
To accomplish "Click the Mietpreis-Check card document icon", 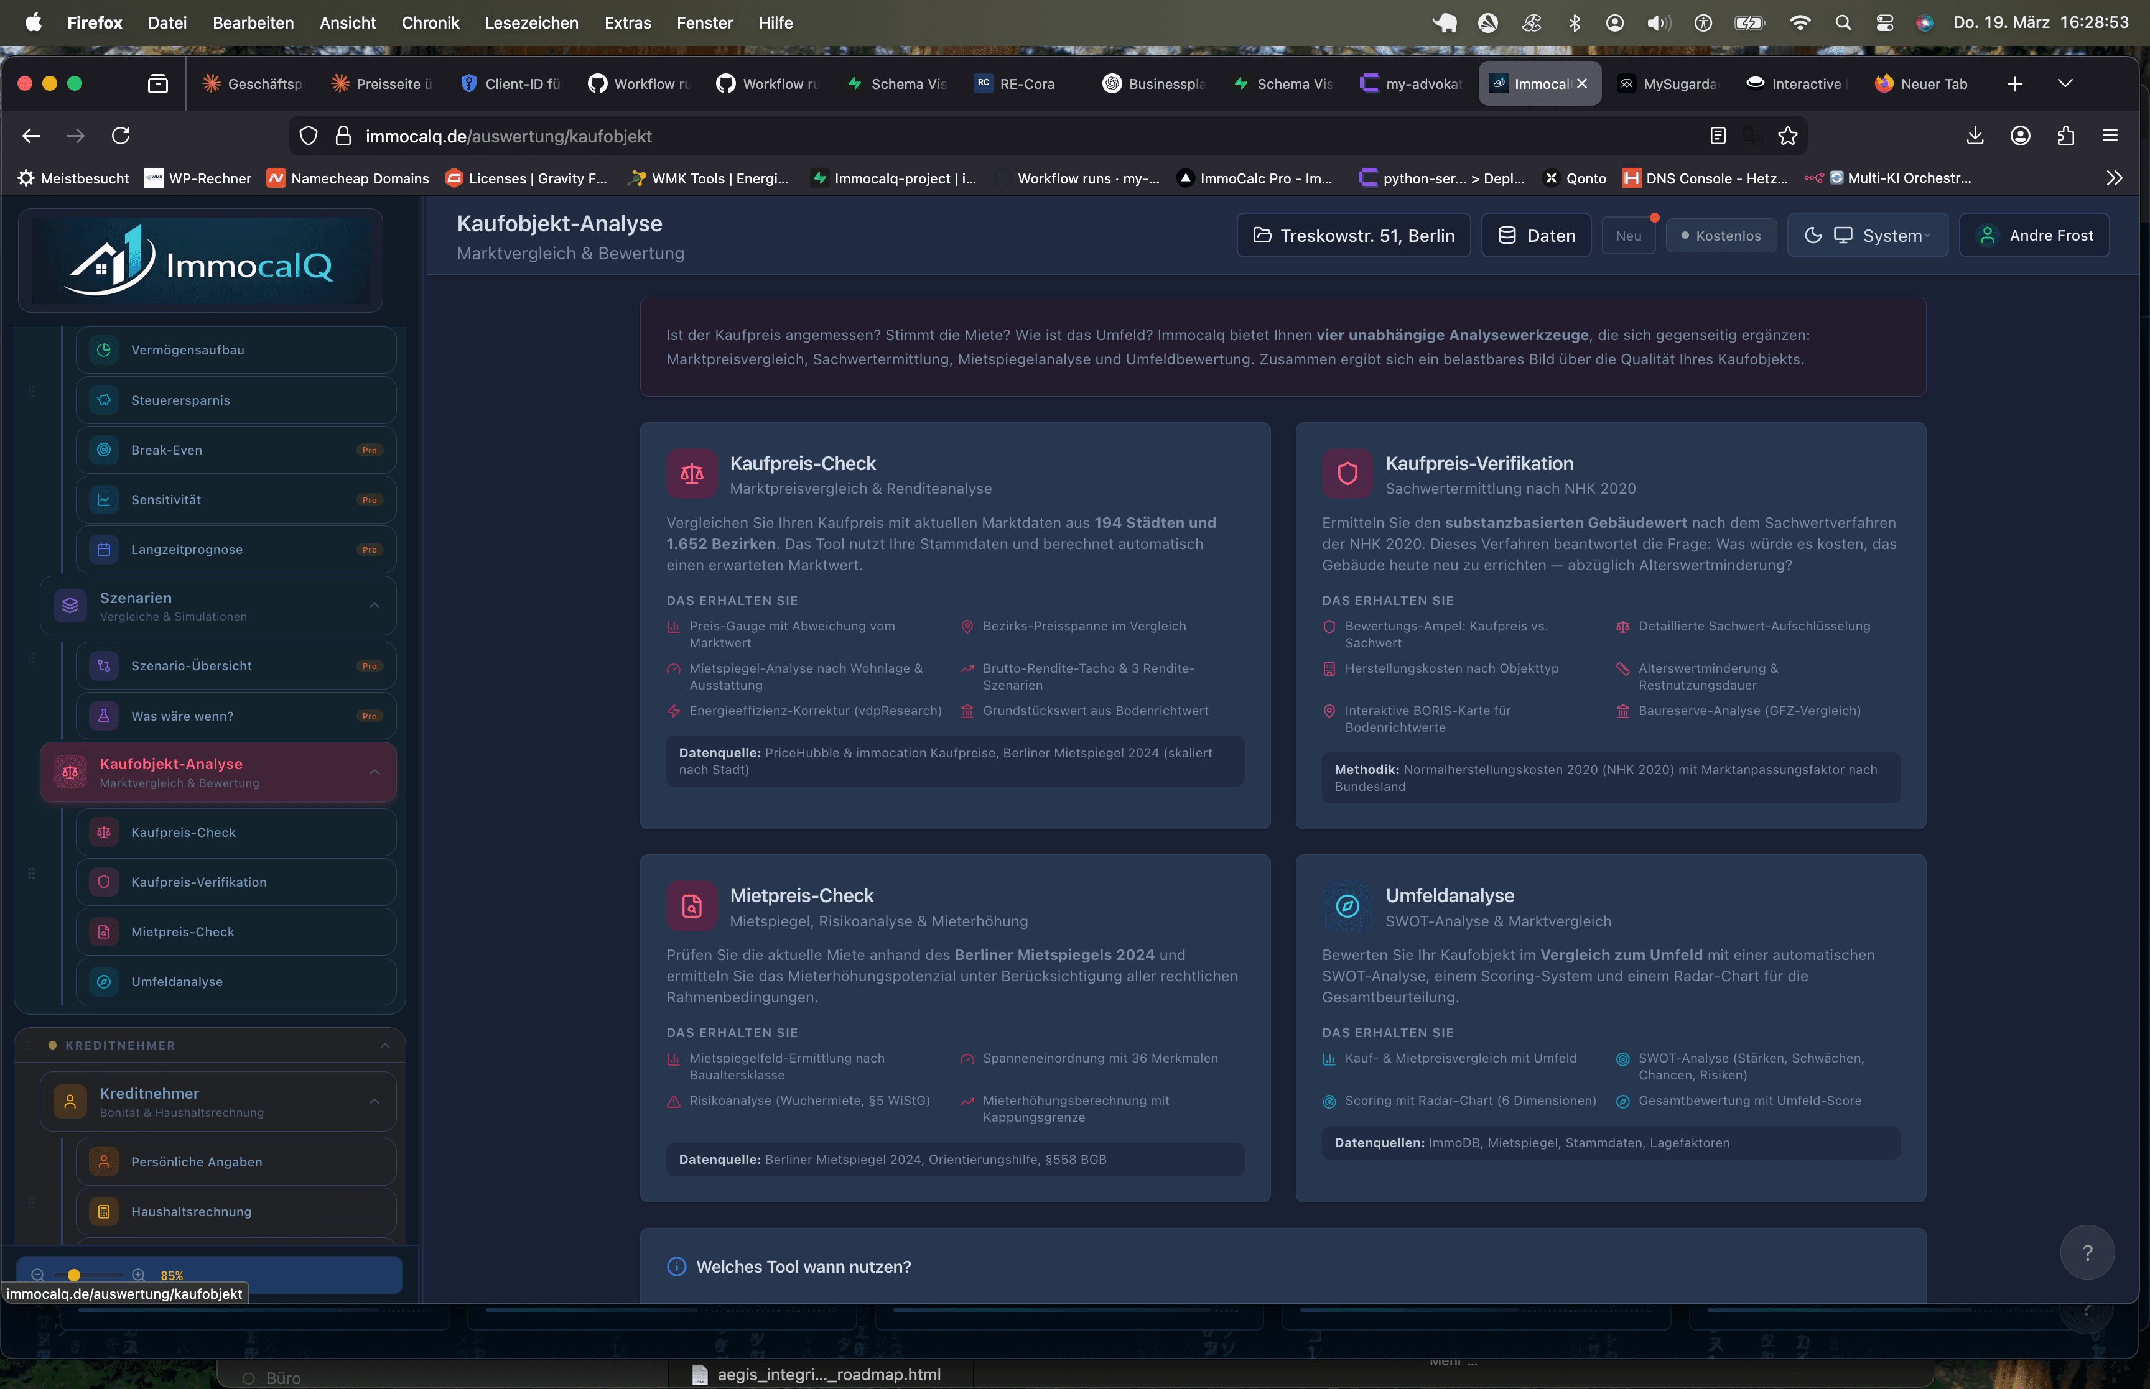I will coord(692,905).
